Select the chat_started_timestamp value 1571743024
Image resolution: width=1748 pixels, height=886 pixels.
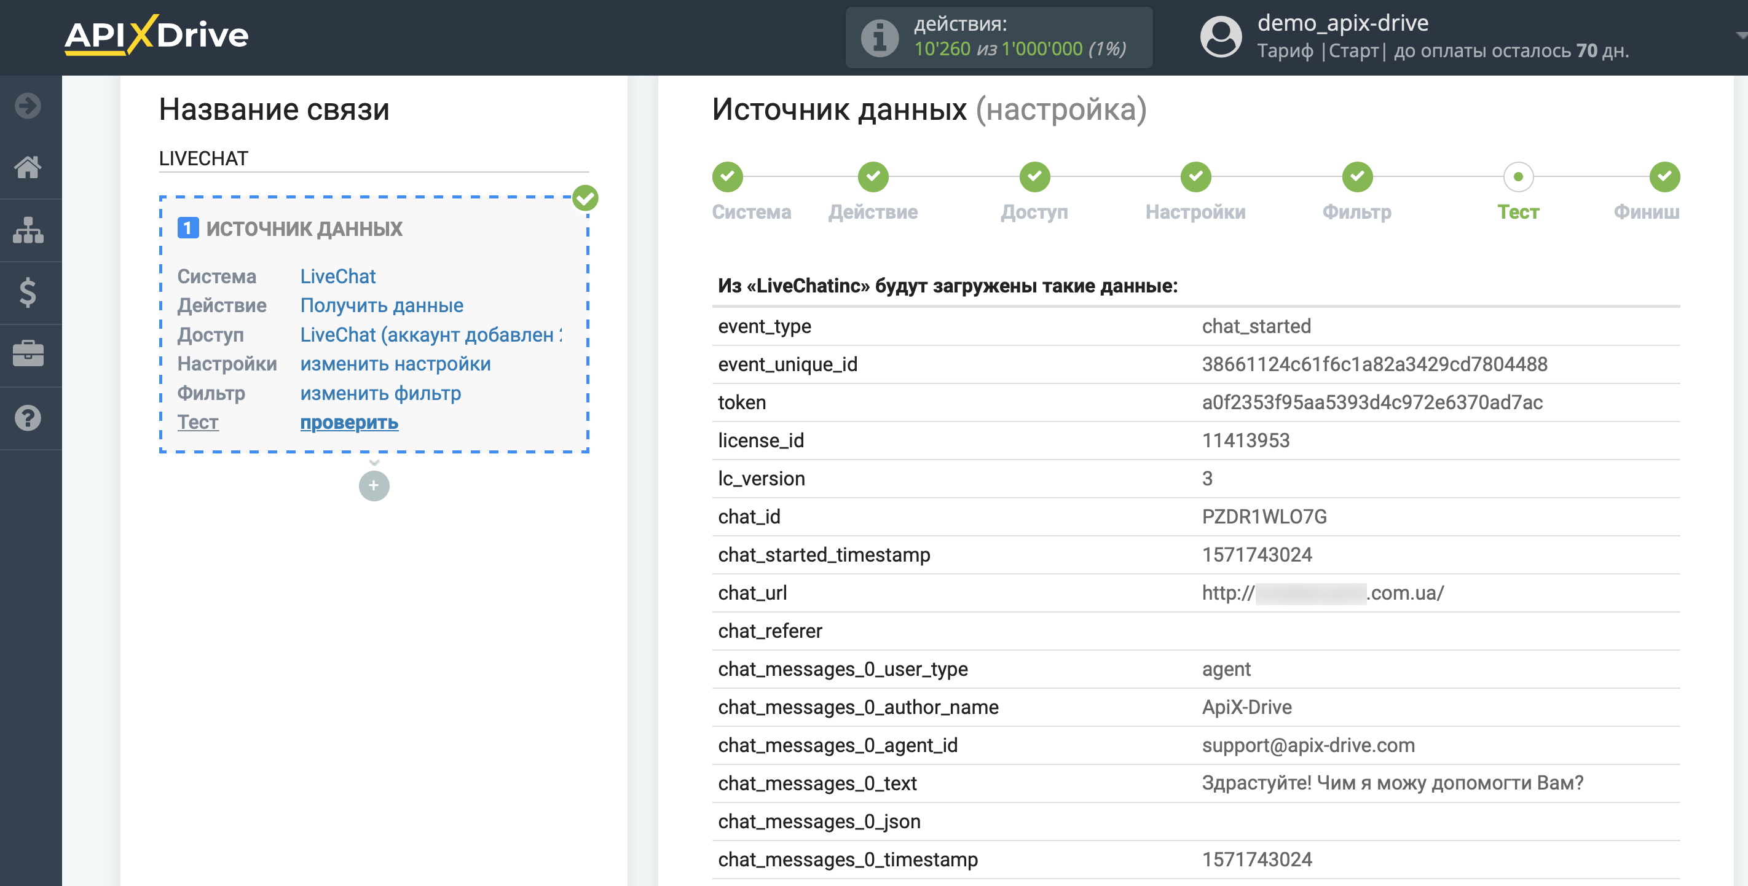click(1257, 554)
